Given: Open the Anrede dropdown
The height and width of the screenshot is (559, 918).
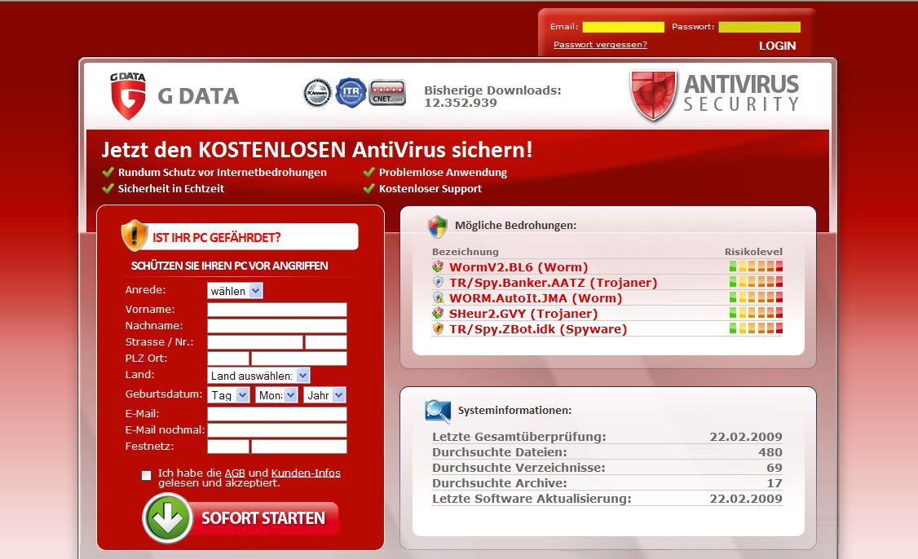Looking at the screenshot, I should (x=235, y=291).
